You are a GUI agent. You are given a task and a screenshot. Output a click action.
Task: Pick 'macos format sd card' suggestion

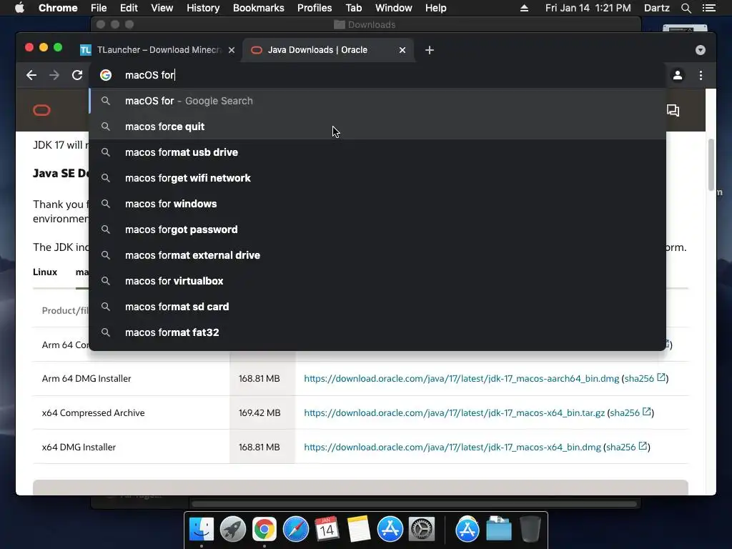pyautogui.click(x=377, y=306)
